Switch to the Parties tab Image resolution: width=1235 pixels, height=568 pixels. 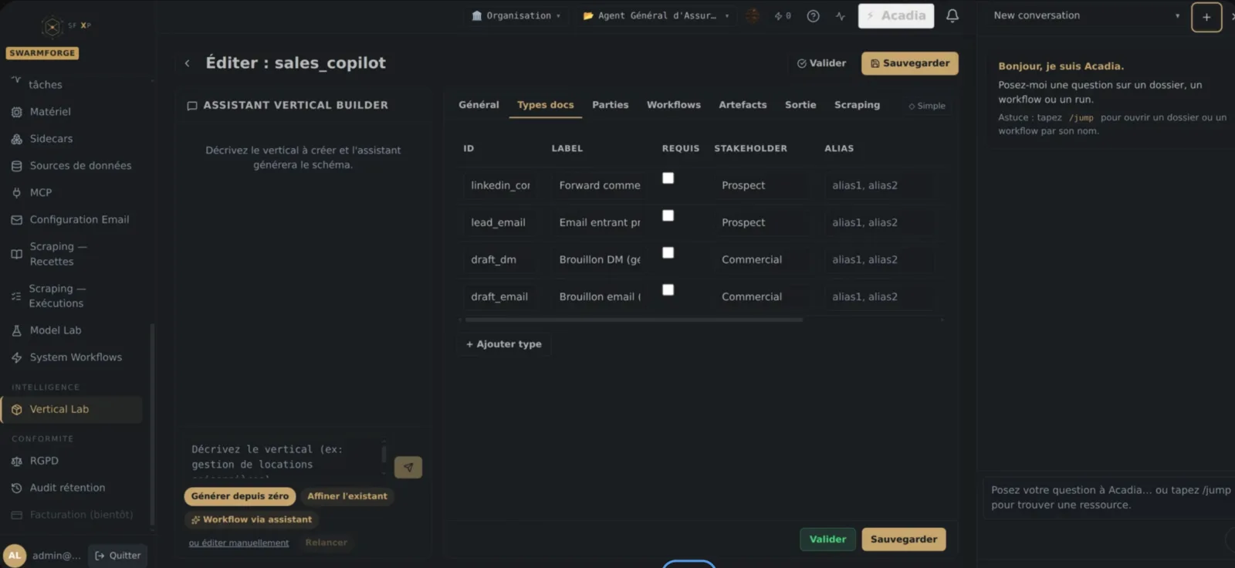pos(610,105)
